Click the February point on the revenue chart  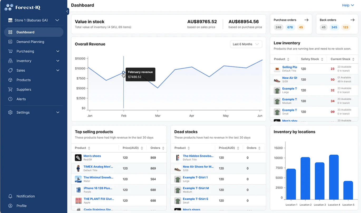click(123, 73)
